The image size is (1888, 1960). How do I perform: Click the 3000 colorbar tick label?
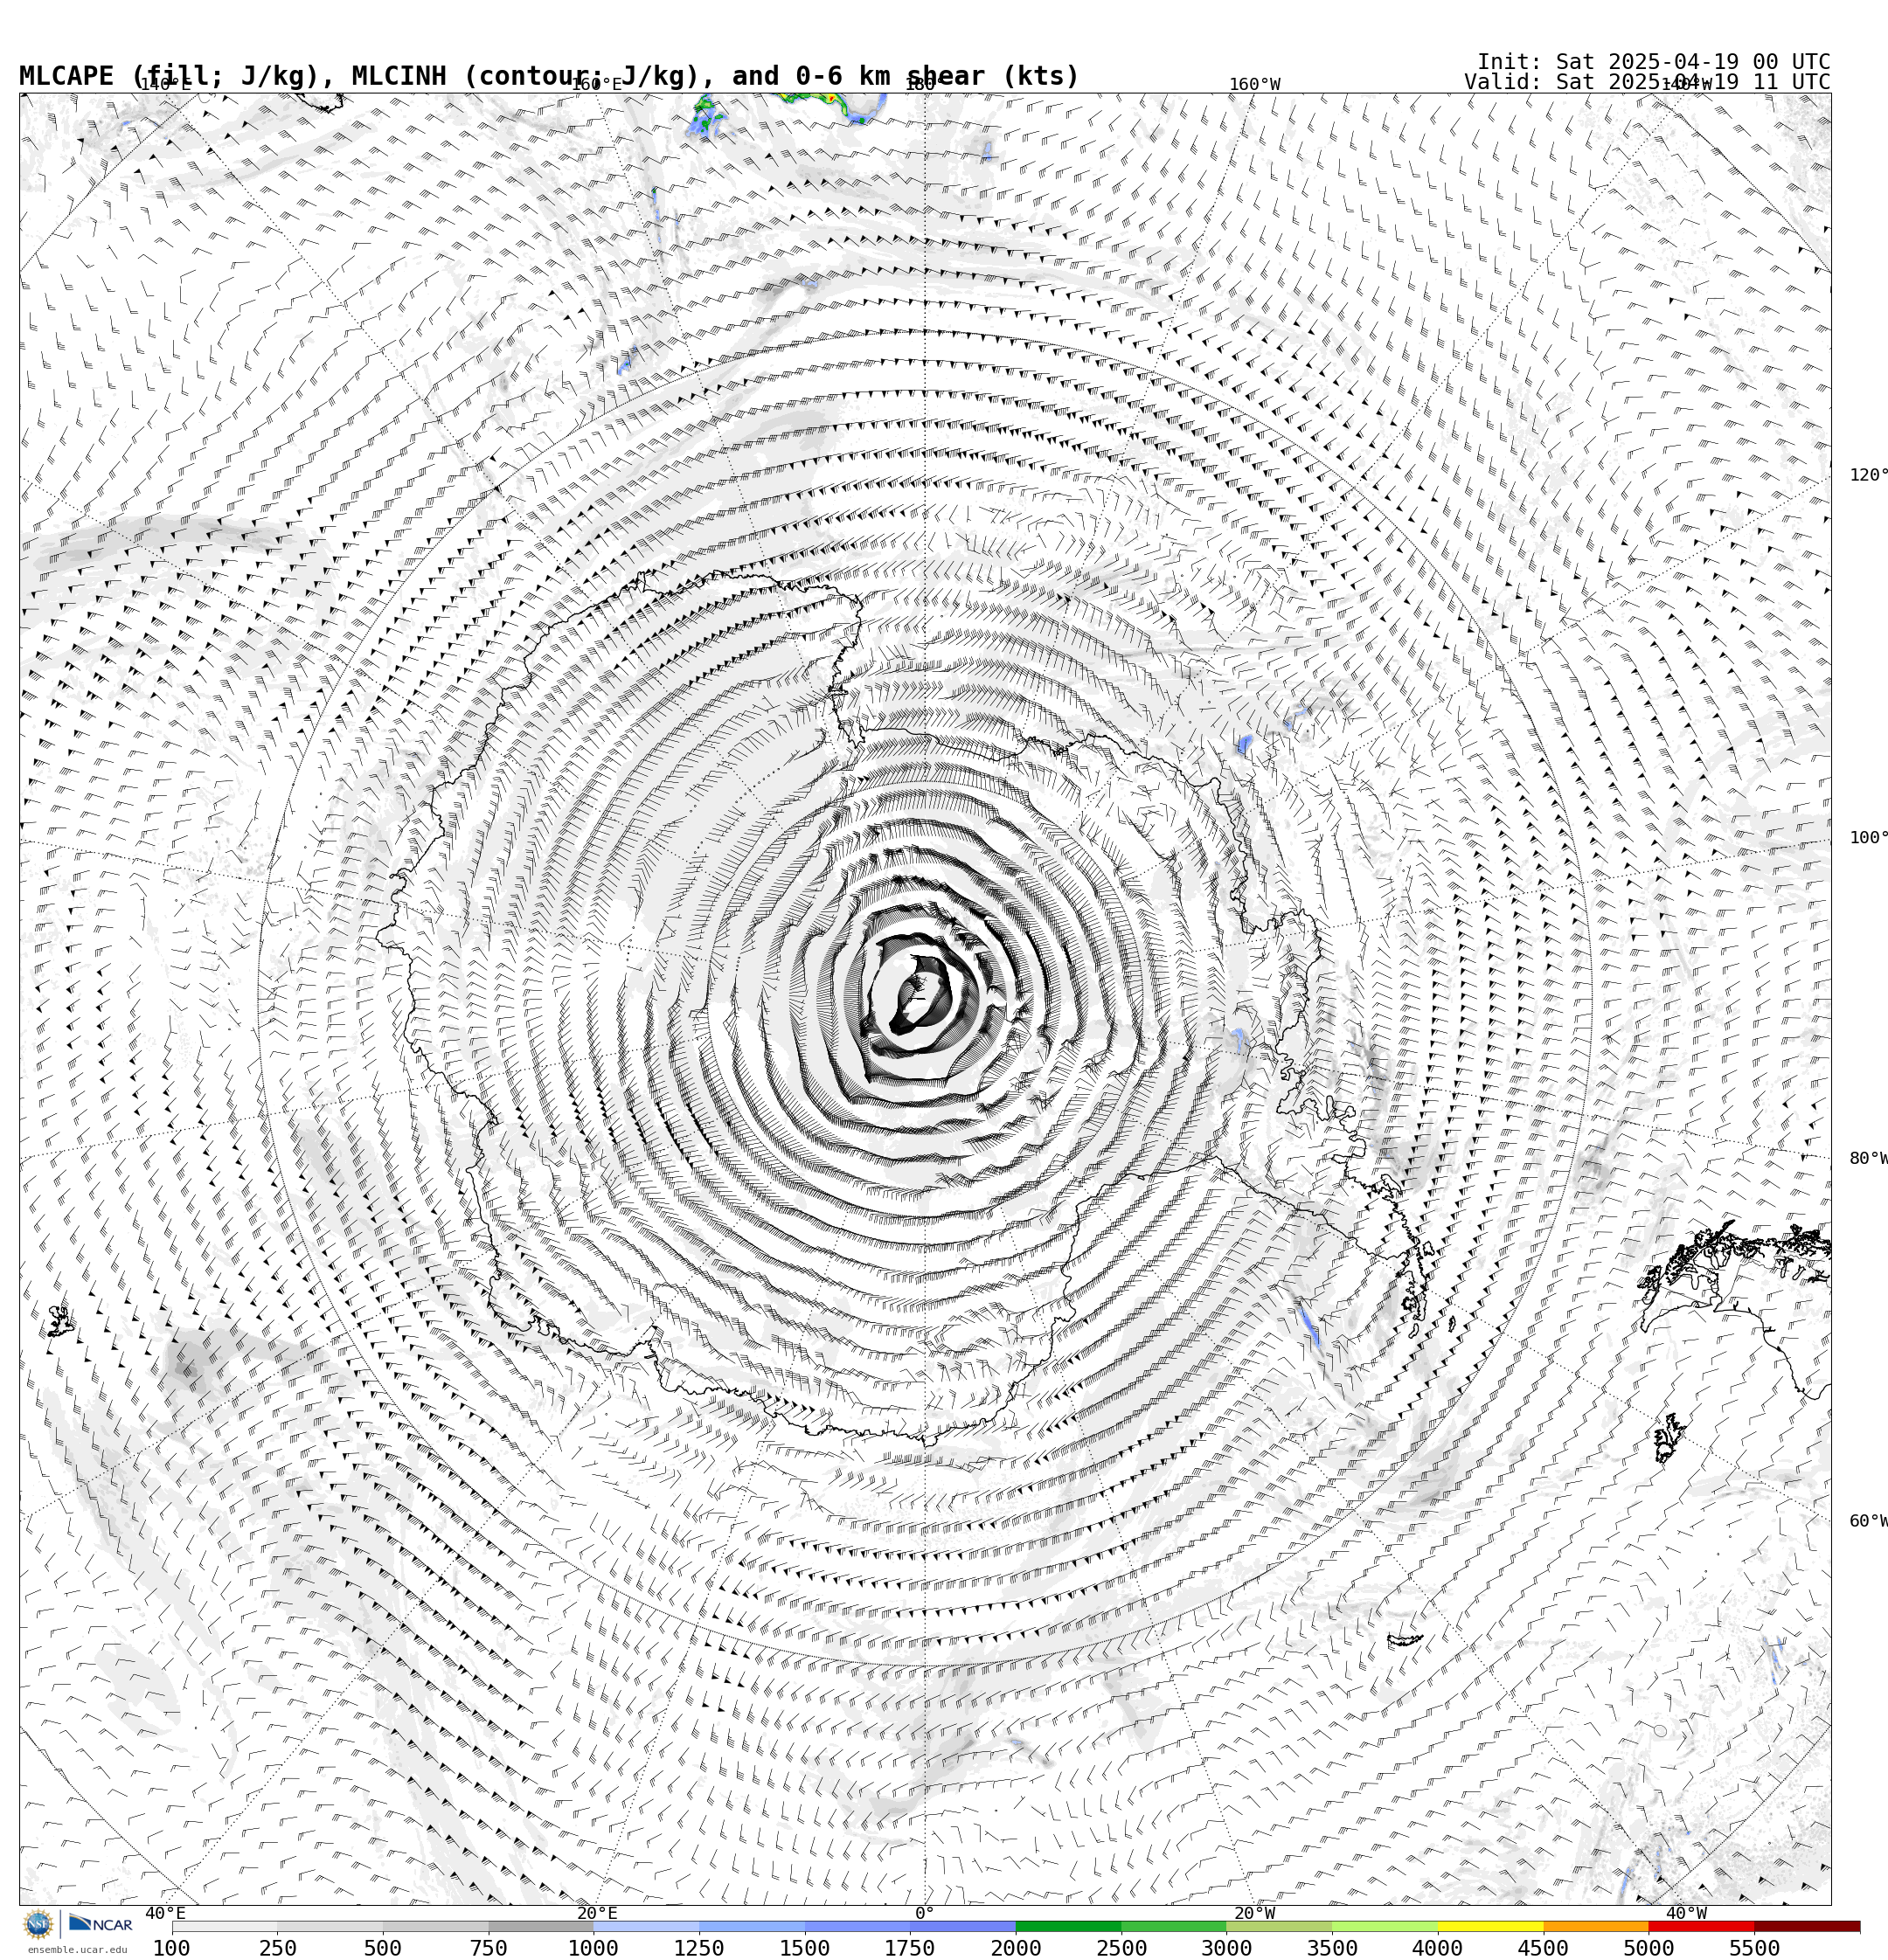pos(1226,1948)
